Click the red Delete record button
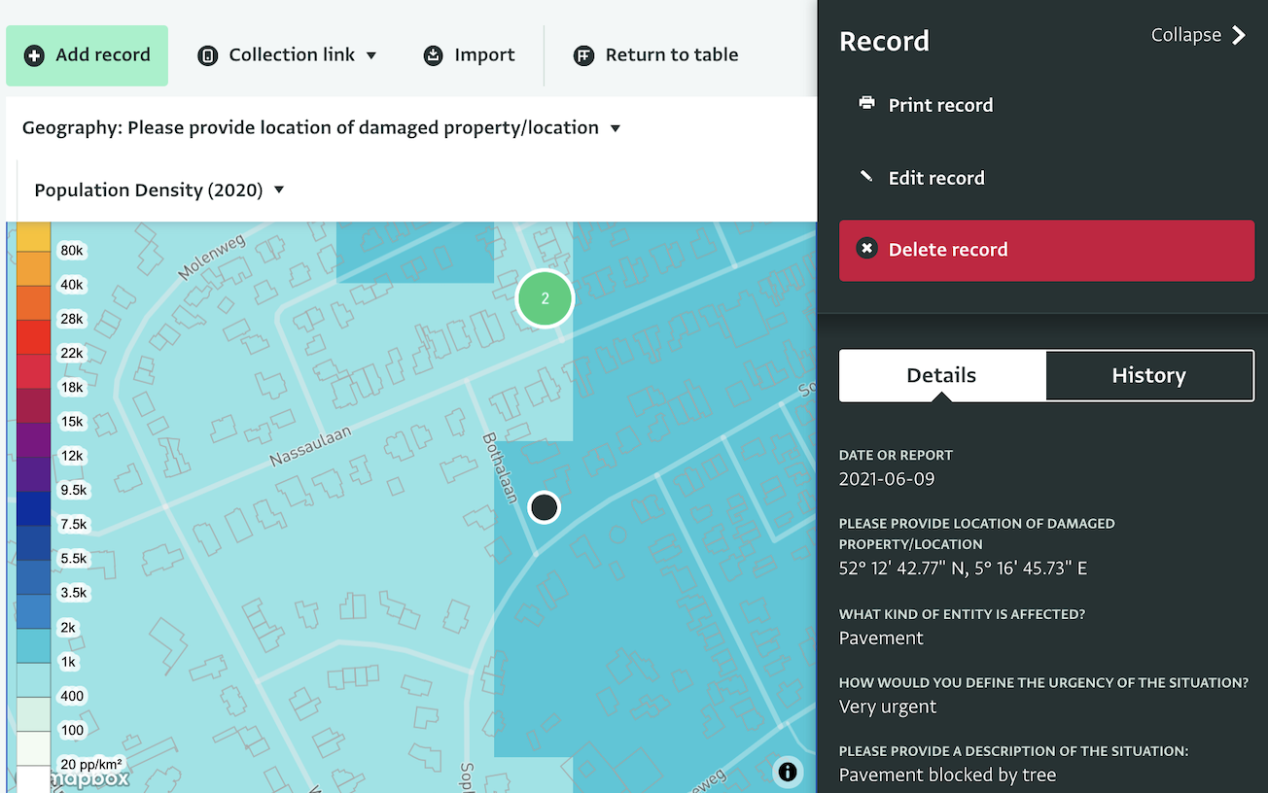 coord(1046,250)
